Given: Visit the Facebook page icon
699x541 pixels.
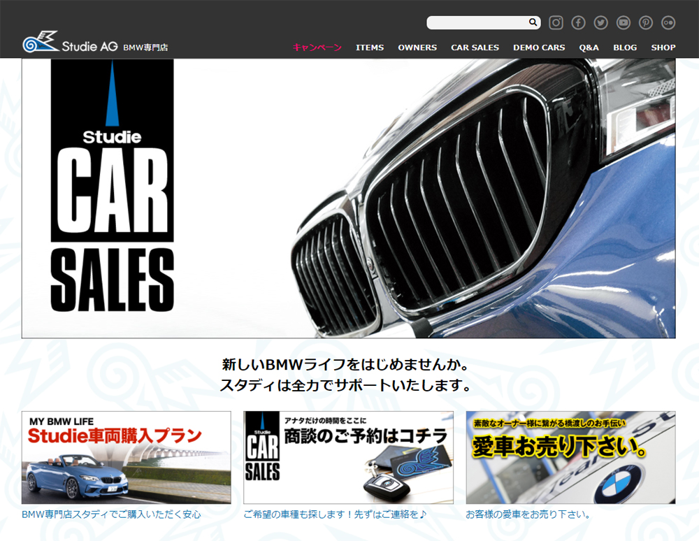Looking at the screenshot, I should 578,23.
